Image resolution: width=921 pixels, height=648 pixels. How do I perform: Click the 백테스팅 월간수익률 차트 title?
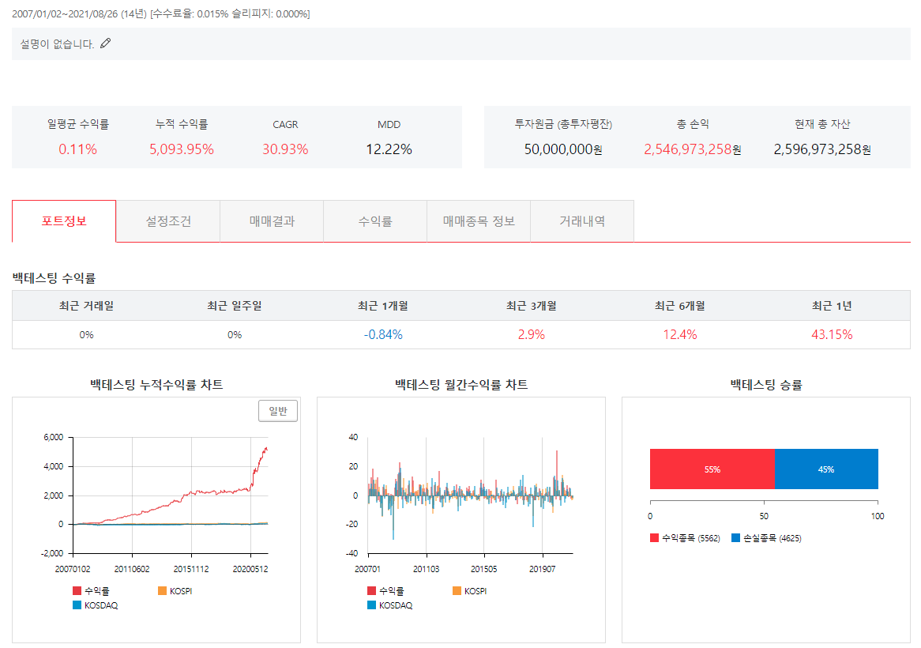click(461, 385)
